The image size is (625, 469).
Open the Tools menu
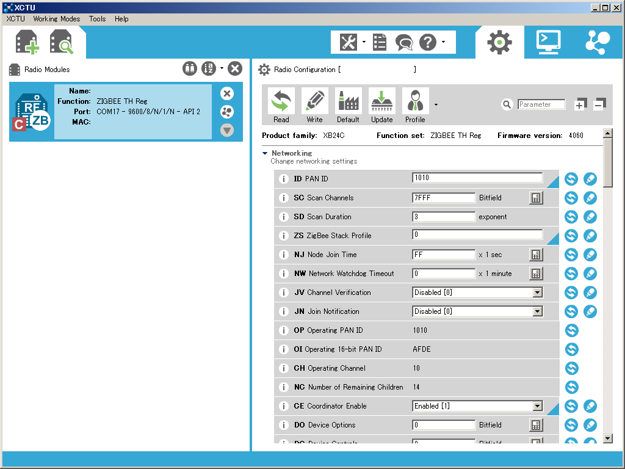coord(97,19)
